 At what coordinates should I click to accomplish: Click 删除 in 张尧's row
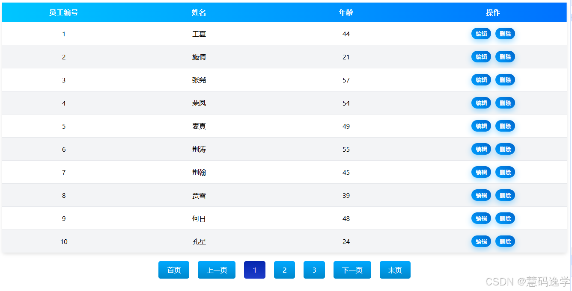pos(505,80)
